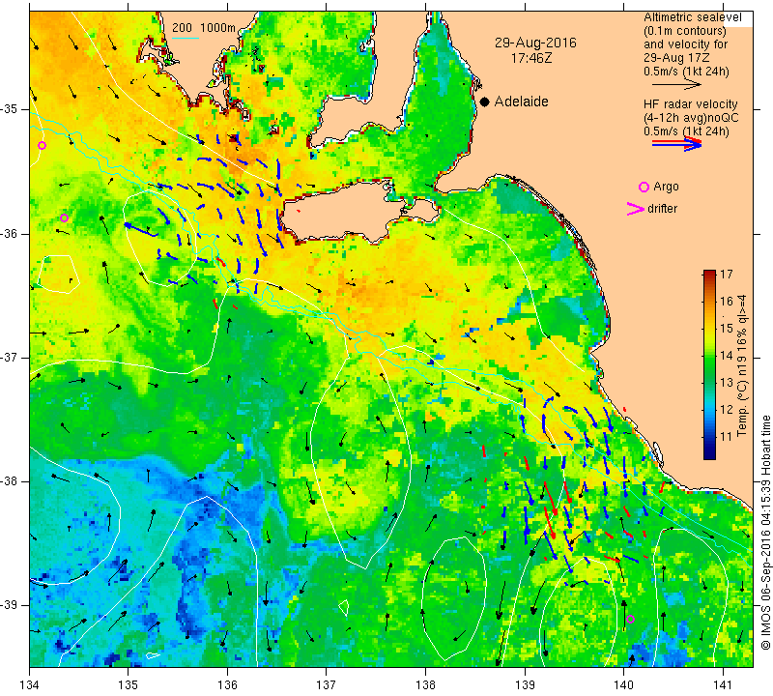Viewport: 773px width, 696px height.
Task: Click the Adelaide label
Action: (x=521, y=101)
